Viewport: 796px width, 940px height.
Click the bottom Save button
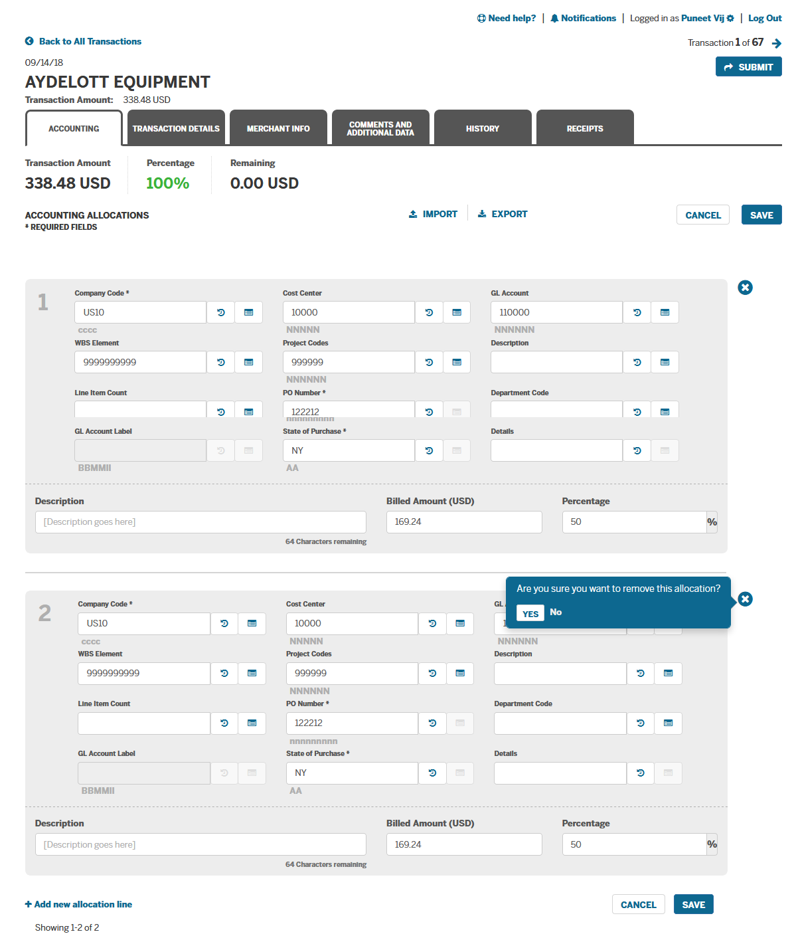pos(694,904)
